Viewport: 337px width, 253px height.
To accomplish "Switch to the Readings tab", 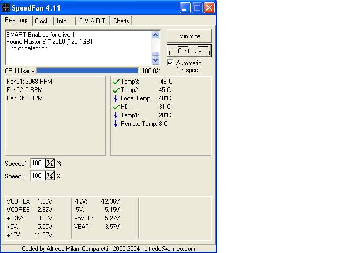I will [17, 20].
